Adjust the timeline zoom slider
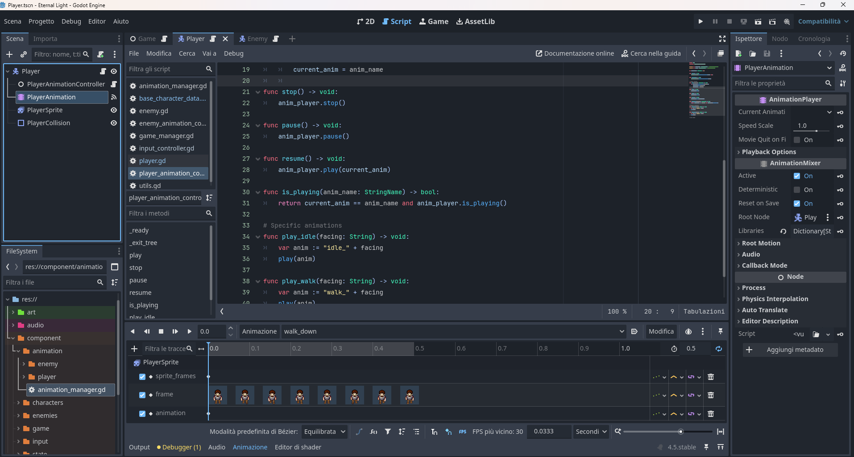 [x=680, y=432]
